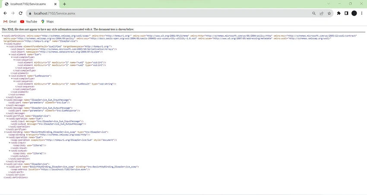Collapse the xsd:element name="SumResponse" node

pyautogui.click(x=9, y=76)
